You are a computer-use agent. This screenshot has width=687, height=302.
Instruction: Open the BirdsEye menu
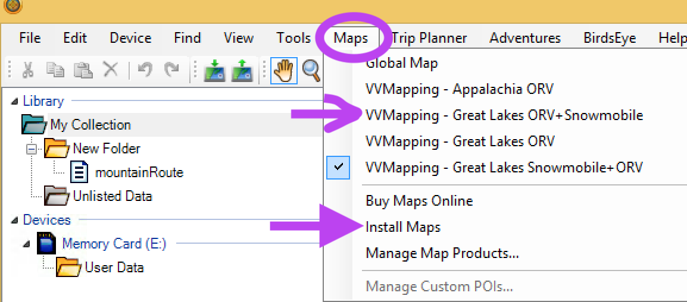pos(610,38)
